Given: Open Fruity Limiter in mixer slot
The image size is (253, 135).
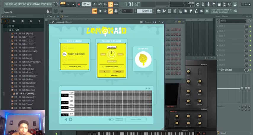Looking at the screenshot, I should 225,70.
